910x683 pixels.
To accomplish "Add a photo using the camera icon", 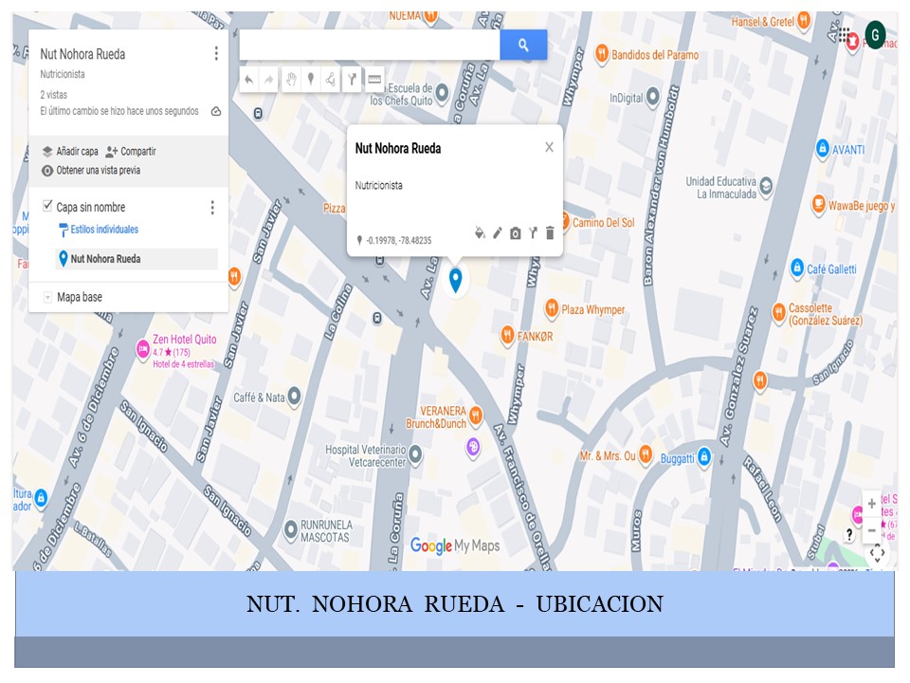I will [x=515, y=233].
